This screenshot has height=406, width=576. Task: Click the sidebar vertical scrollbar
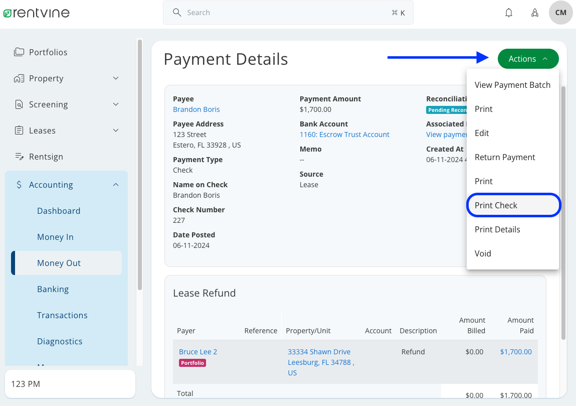140,165
